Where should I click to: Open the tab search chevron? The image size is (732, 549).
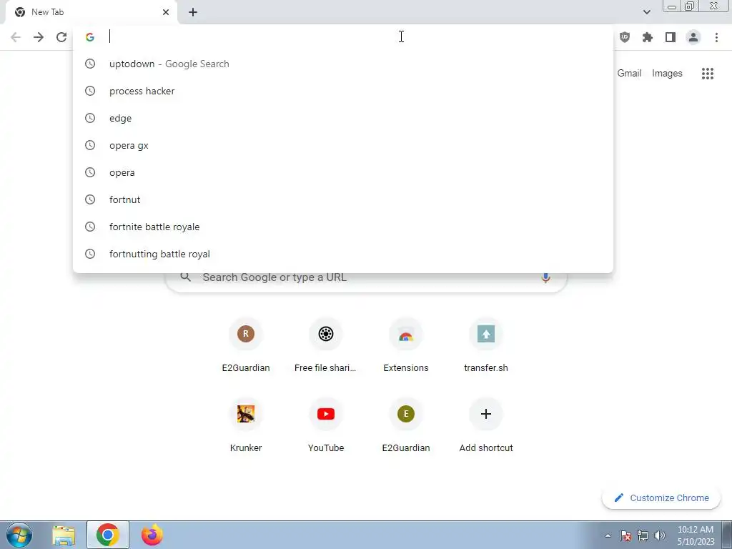point(646,12)
